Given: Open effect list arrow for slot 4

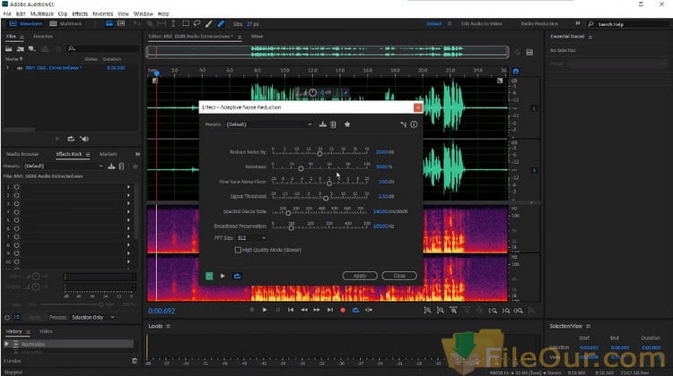Looking at the screenshot, I should pyautogui.click(x=128, y=211).
